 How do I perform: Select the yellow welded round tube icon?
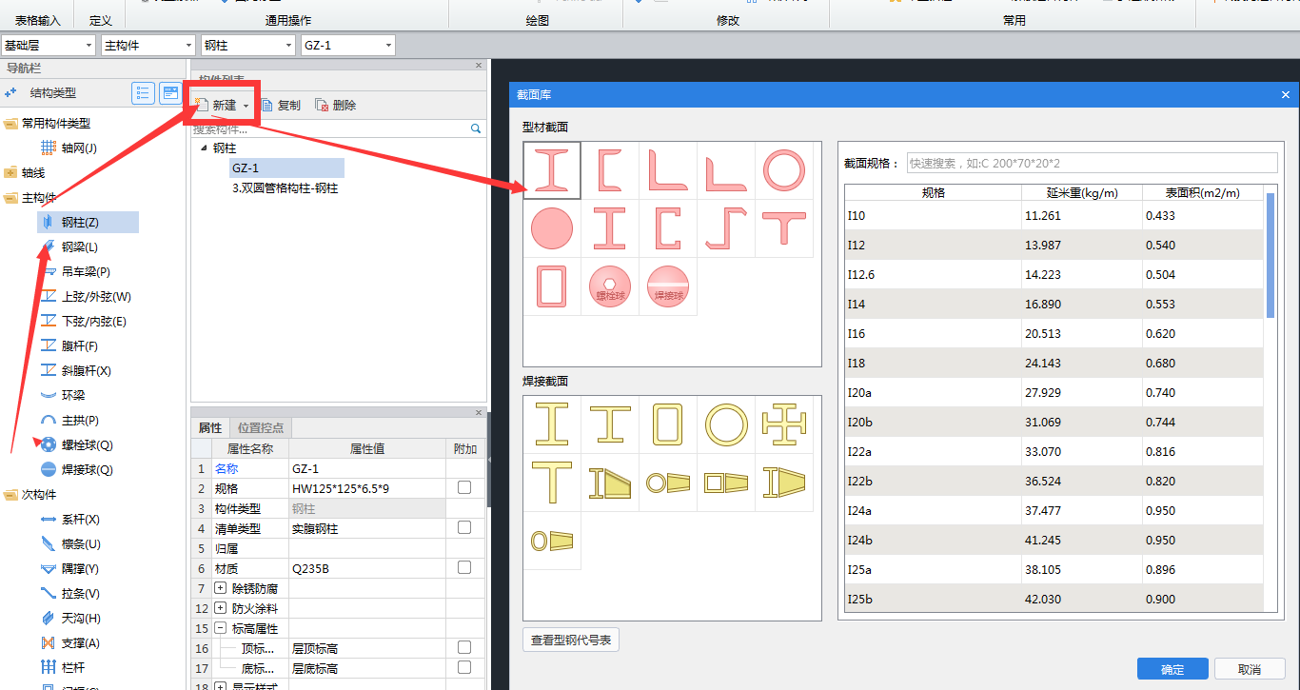click(725, 424)
